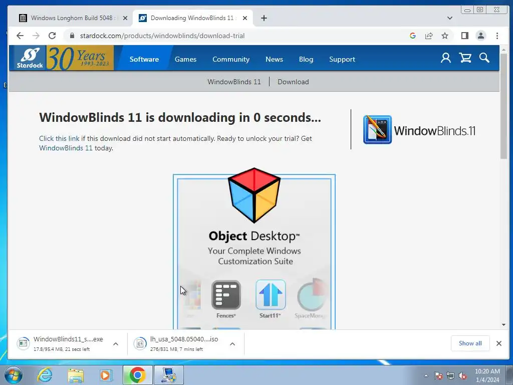Expand options for lh_usa_5048 iso download
Image resolution: width=513 pixels, height=385 pixels.
point(232,344)
